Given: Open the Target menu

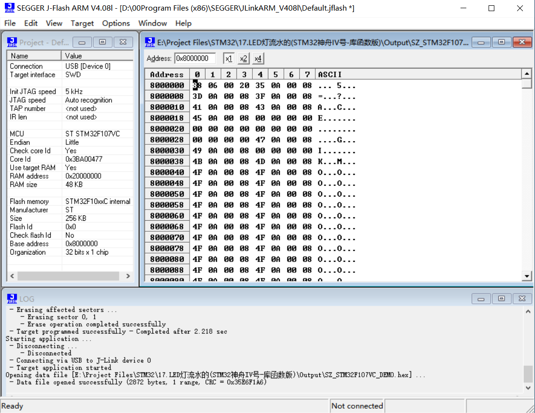Looking at the screenshot, I should [x=82, y=23].
